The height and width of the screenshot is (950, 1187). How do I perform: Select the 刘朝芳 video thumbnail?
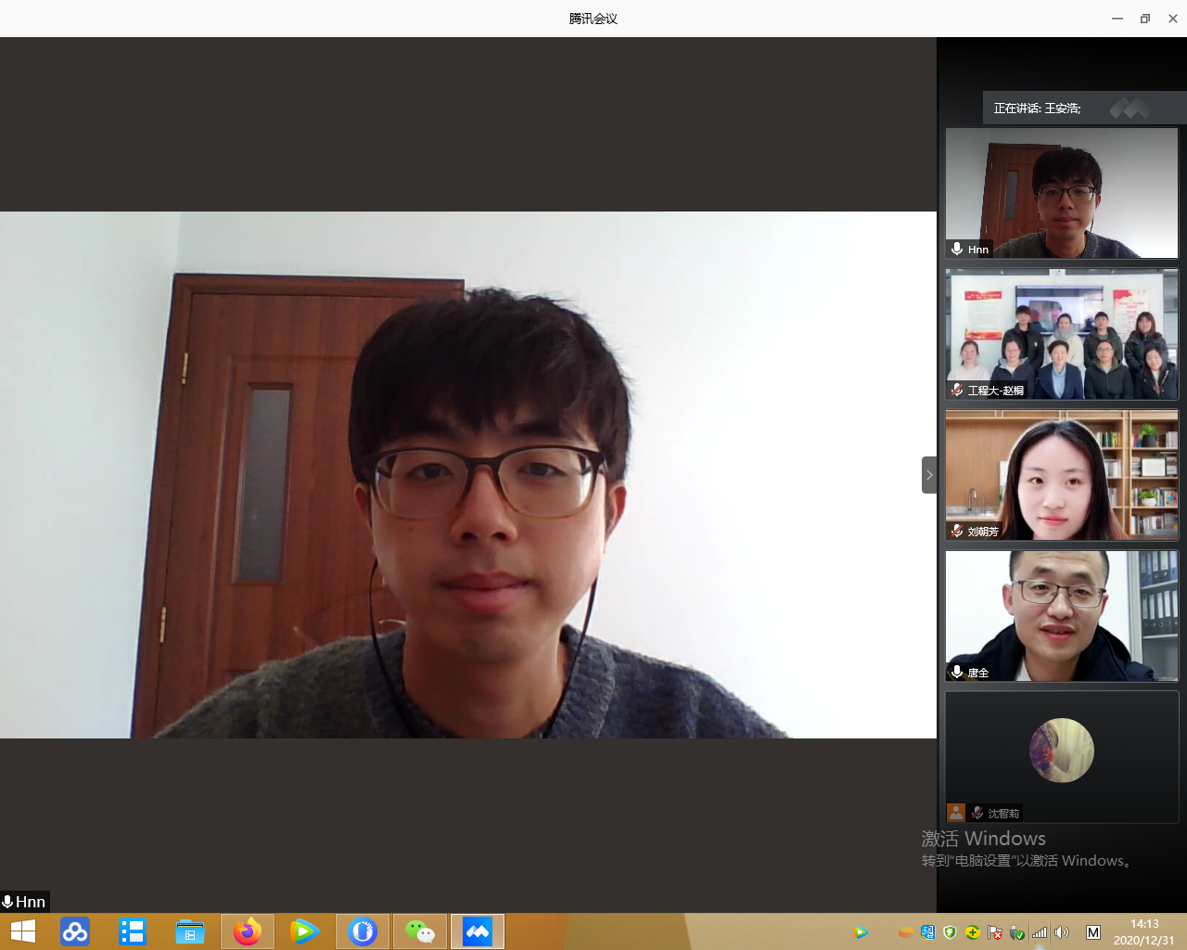pyautogui.click(x=1062, y=475)
